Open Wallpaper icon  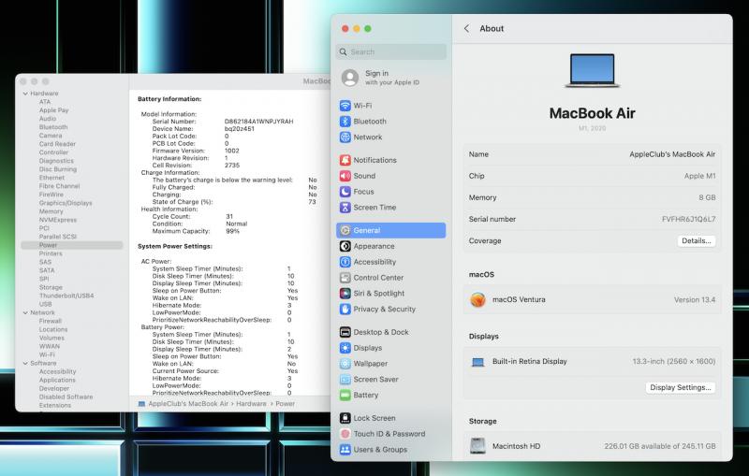[x=345, y=363]
